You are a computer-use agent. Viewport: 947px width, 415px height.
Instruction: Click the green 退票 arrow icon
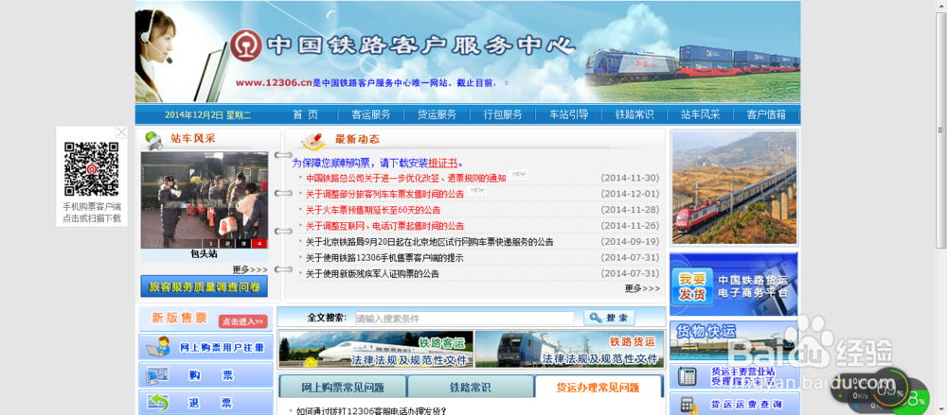coord(158,403)
